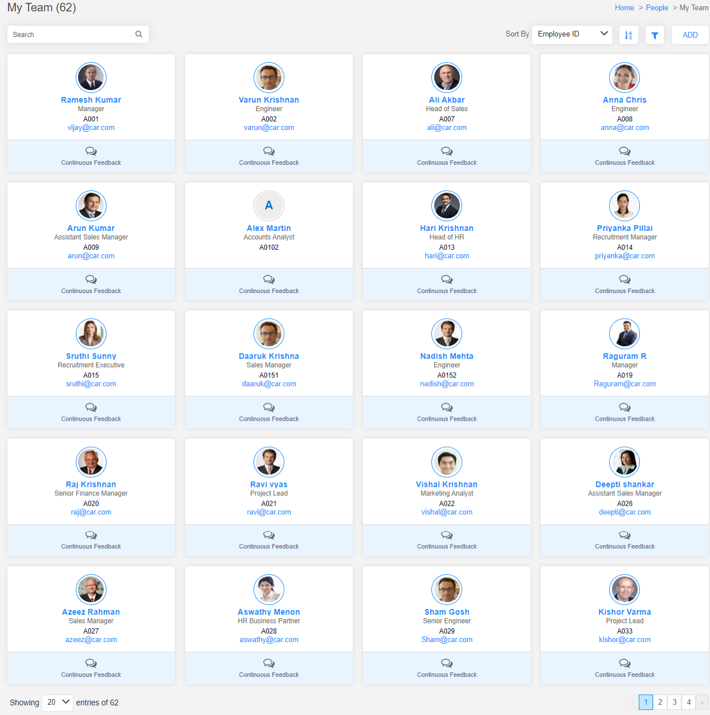Open Continuous Feedback for Varun Krishnan

point(268,156)
